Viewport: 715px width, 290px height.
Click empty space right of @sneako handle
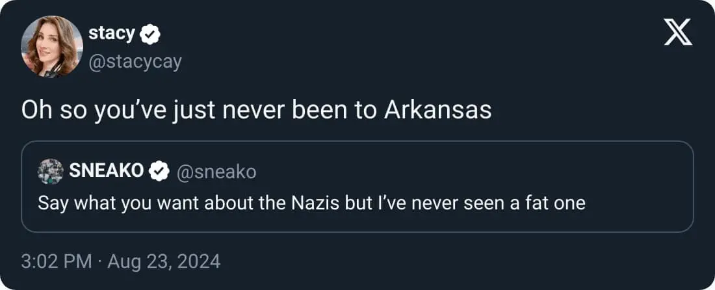455,172
